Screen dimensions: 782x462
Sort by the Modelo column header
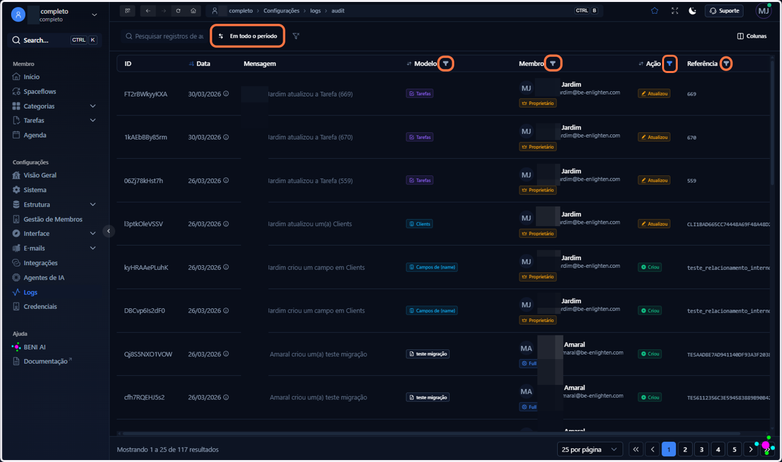(422, 64)
